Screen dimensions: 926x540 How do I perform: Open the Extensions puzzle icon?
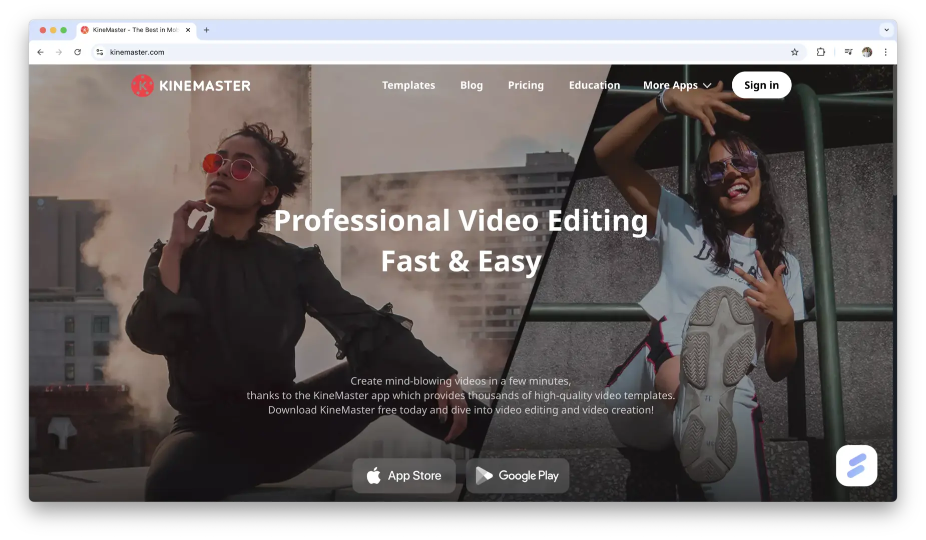821,52
